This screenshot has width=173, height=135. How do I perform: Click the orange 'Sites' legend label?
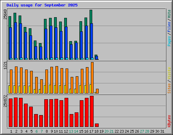(169, 88)
